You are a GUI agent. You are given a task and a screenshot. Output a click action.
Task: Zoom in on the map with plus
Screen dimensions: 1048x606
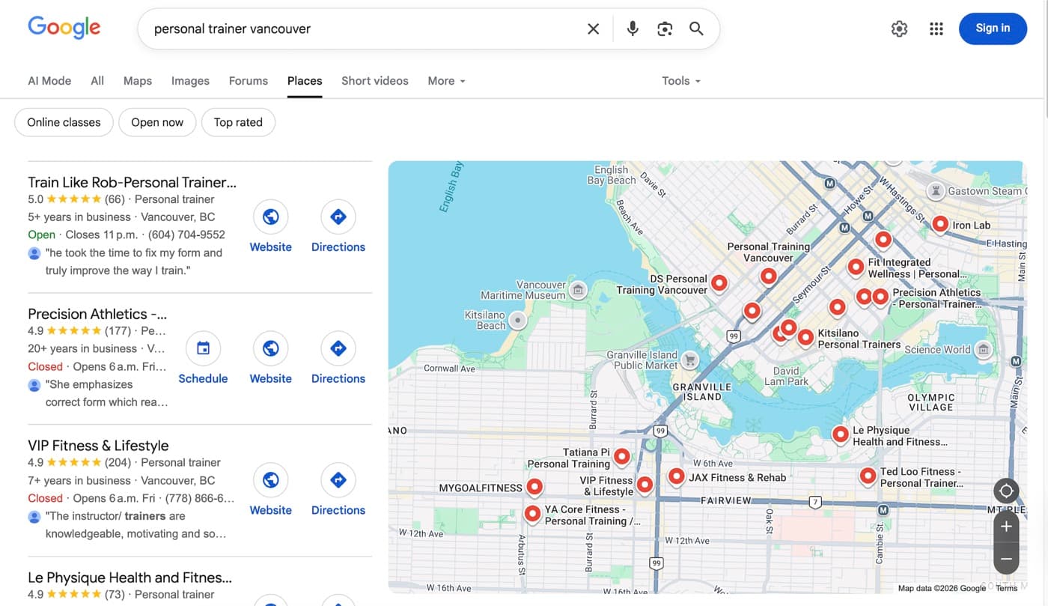[x=1006, y=527]
